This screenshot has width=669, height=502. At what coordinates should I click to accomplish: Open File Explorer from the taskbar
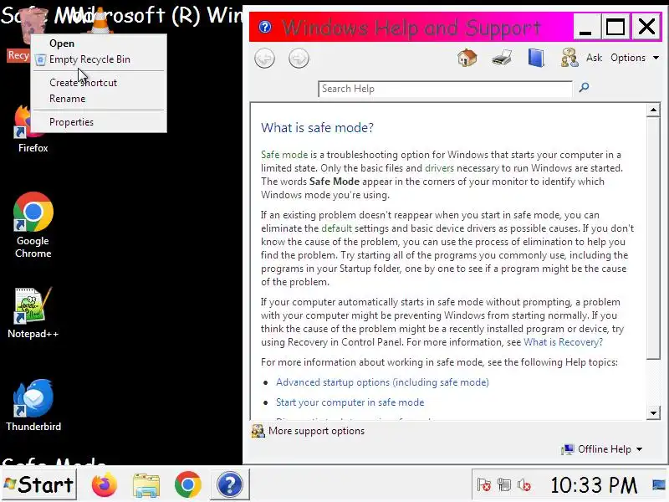click(146, 485)
